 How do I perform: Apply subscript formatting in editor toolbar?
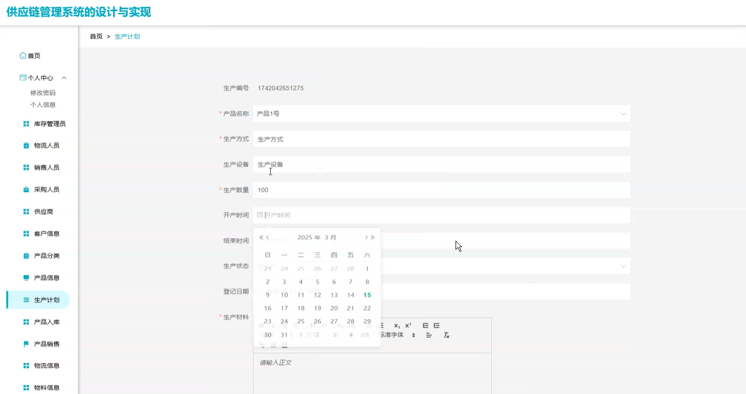pyautogui.click(x=397, y=326)
